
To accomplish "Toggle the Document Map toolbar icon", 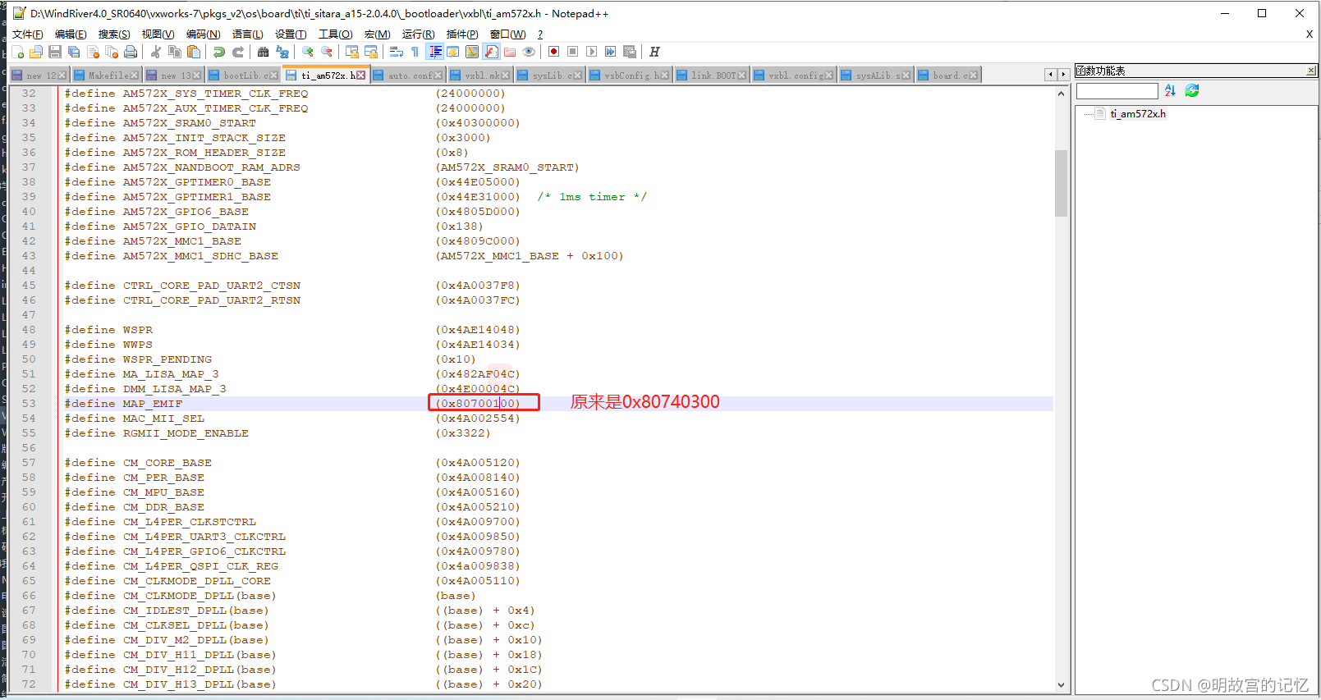I will tap(472, 52).
